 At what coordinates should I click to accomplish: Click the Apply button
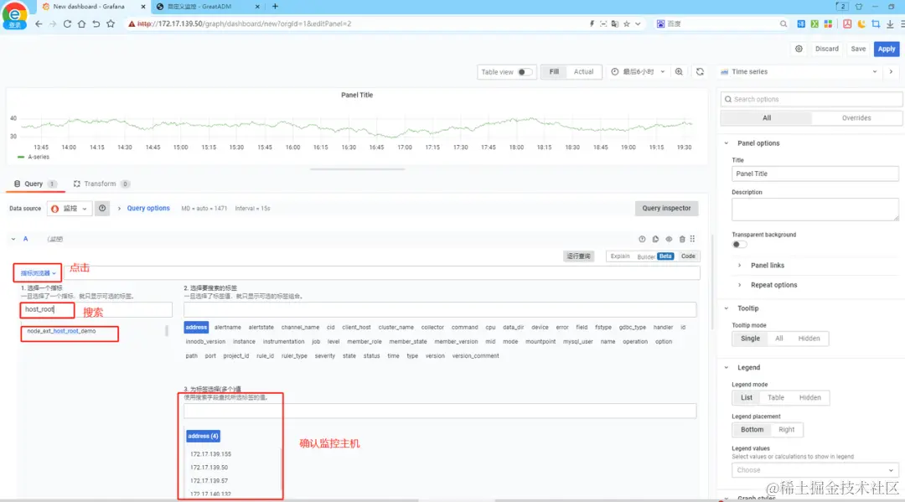tap(887, 49)
